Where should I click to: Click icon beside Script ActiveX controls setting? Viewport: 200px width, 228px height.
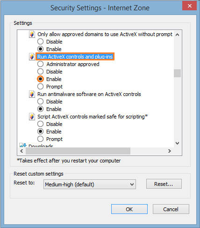pos(32,117)
